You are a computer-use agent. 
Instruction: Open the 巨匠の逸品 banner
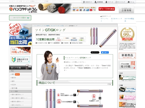coord(127,105)
